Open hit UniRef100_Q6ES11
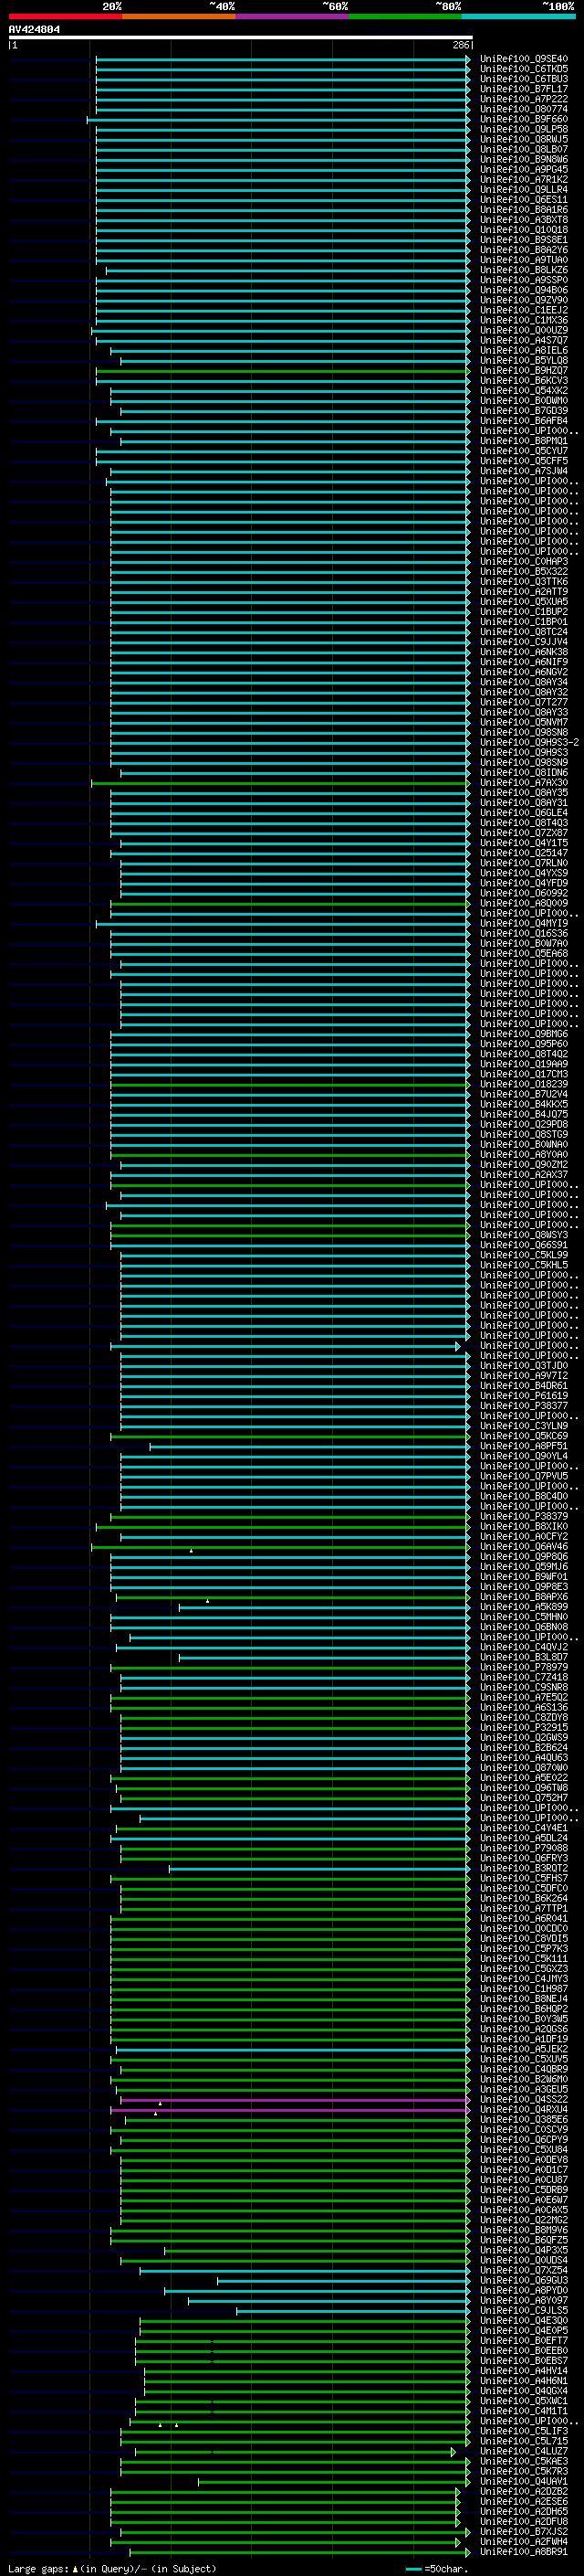Viewport: 584px width, 2576px height. 524,200
